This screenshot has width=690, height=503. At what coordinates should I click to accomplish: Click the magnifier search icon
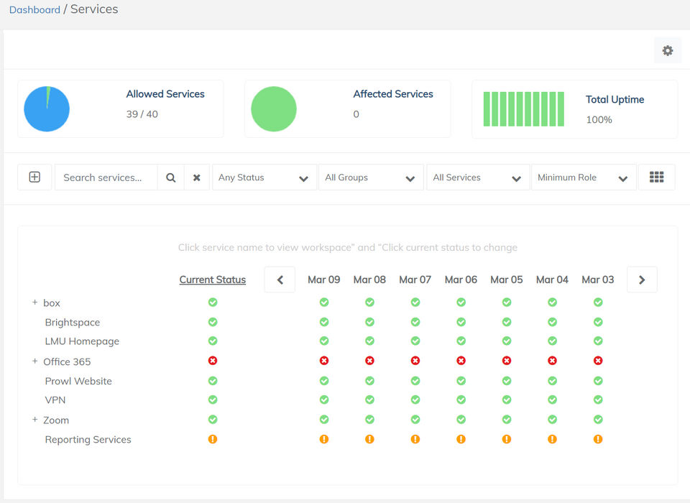170,177
